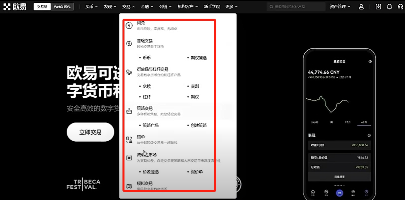Switch to 交易所 toggle
Viewport: 405px width, 200px height.
pos(42,6)
